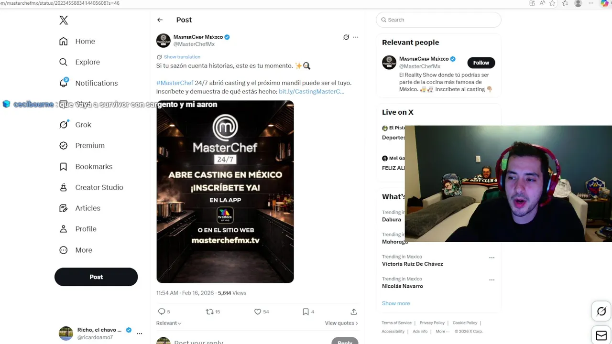Open post's three-dot more options menu
This screenshot has width=612, height=344.
[x=356, y=37]
